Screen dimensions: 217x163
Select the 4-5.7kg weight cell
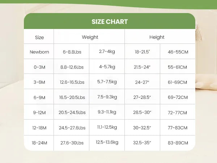[107, 67]
